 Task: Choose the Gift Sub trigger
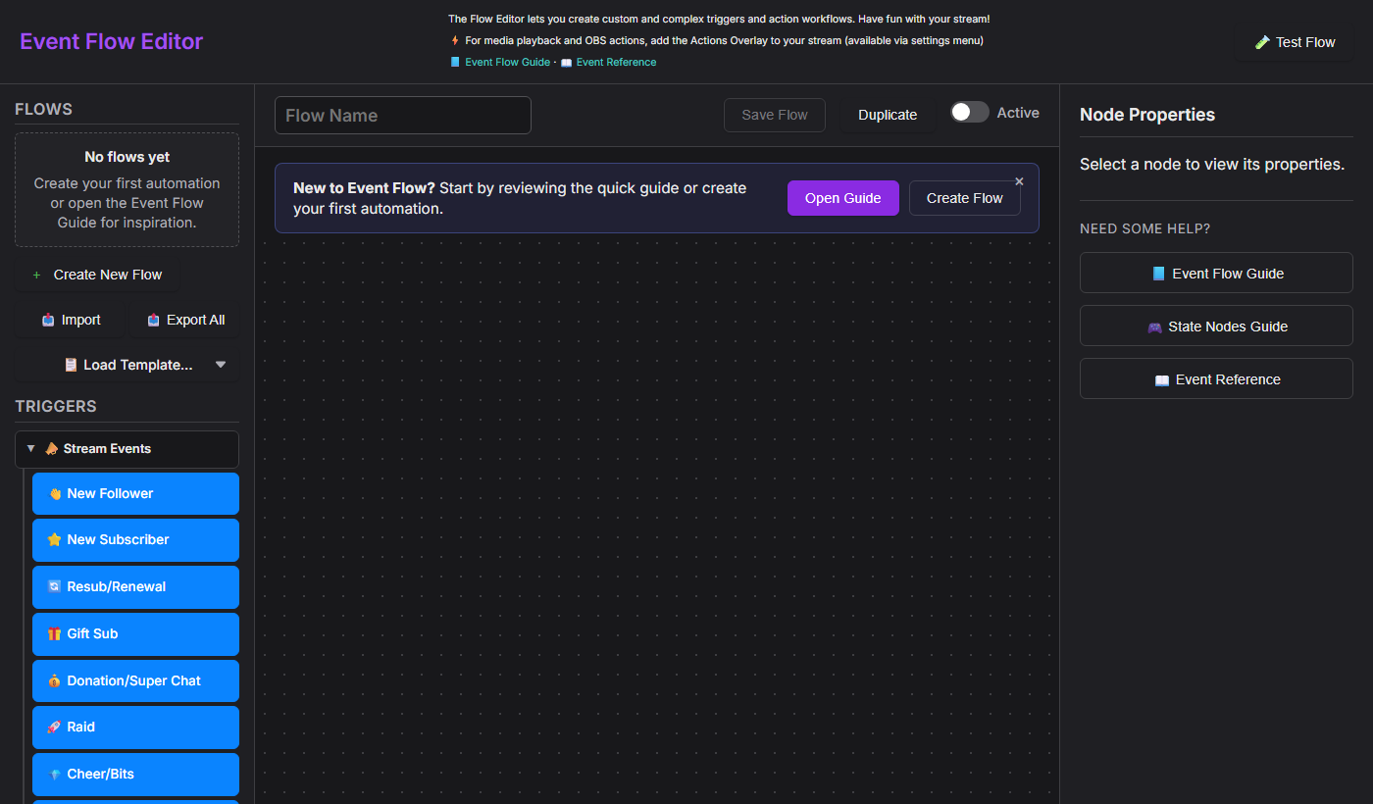click(x=135, y=633)
